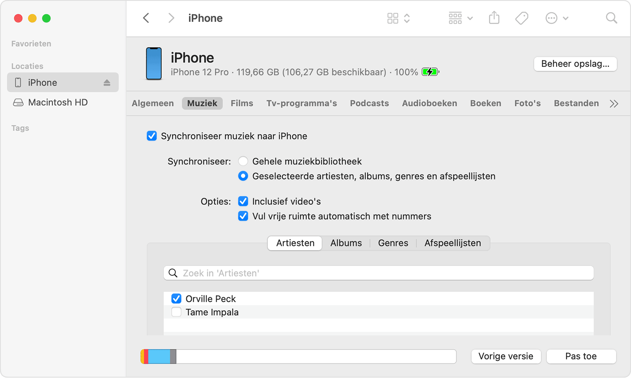The width and height of the screenshot is (631, 378).
Task: Click the Locaties sidebar heading
Action: tap(27, 66)
